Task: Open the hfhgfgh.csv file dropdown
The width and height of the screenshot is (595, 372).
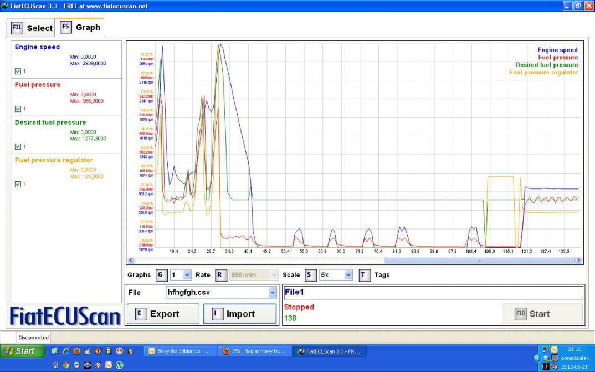Action: [x=272, y=293]
